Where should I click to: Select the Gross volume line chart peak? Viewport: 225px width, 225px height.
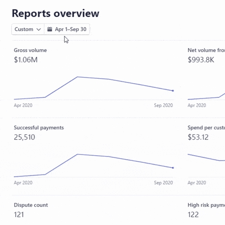(x=77, y=77)
